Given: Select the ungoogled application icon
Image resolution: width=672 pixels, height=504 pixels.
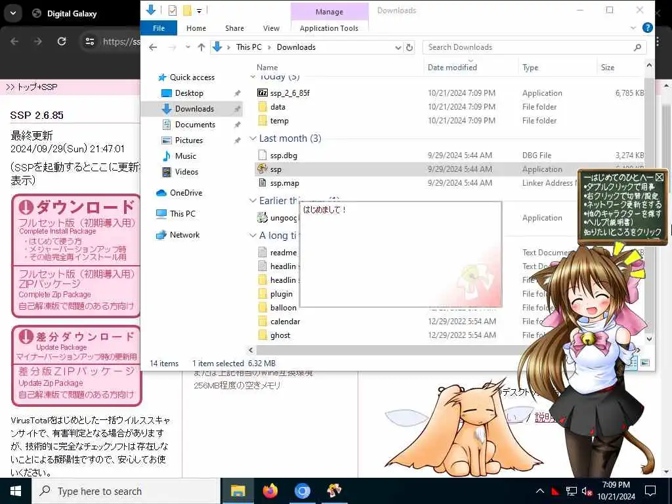Looking at the screenshot, I should tap(262, 218).
